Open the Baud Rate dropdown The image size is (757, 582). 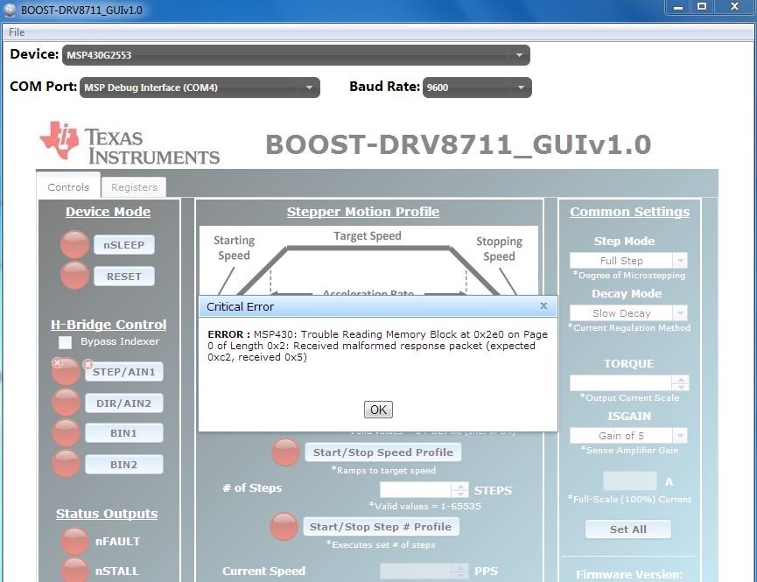pos(477,88)
